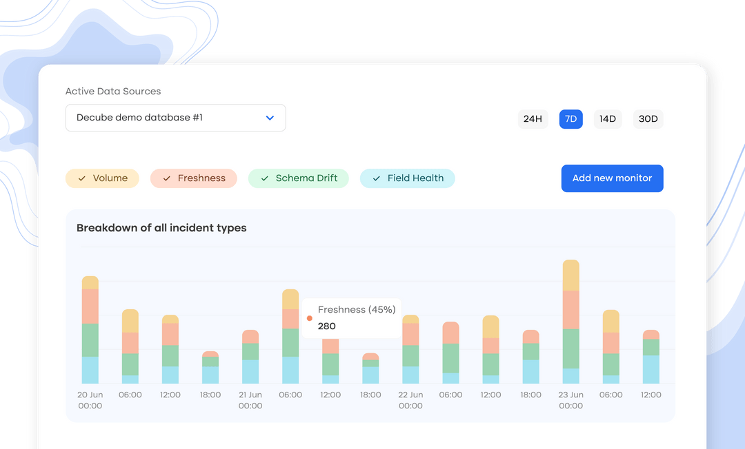Open the Decube demo database #1 dropdown
Viewport: 745px width, 449px height.
(x=176, y=118)
